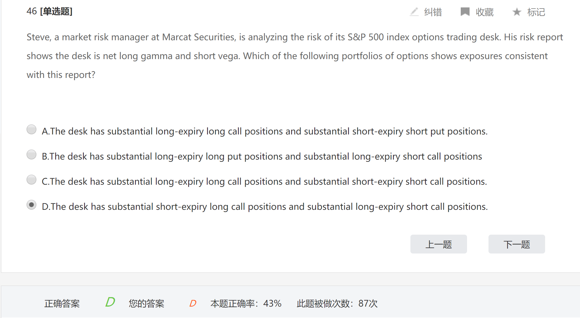Image resolution: width=580 pixels, height=318 pixels.
Task: Click option A long call short put text
Action: (x=265, y=131)
